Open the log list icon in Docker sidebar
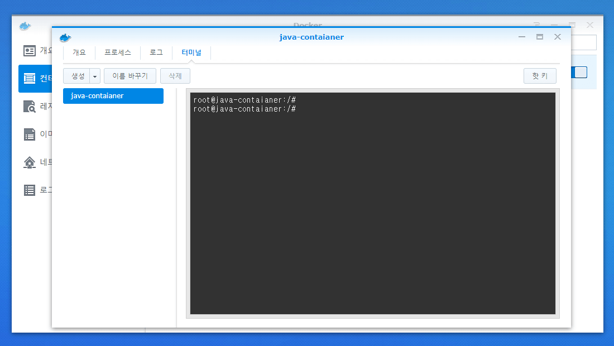The width and height of the screenshot is (614, 346). (30, 190)
